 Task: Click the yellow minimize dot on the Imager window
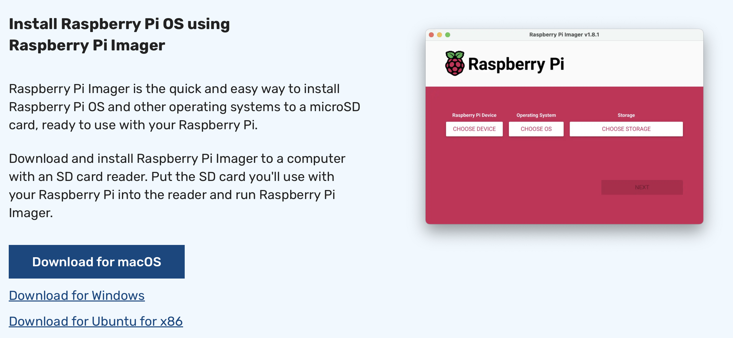pos(439,35)
